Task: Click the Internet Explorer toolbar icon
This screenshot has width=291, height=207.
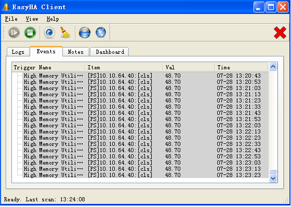Action: (x=85, y=33)
